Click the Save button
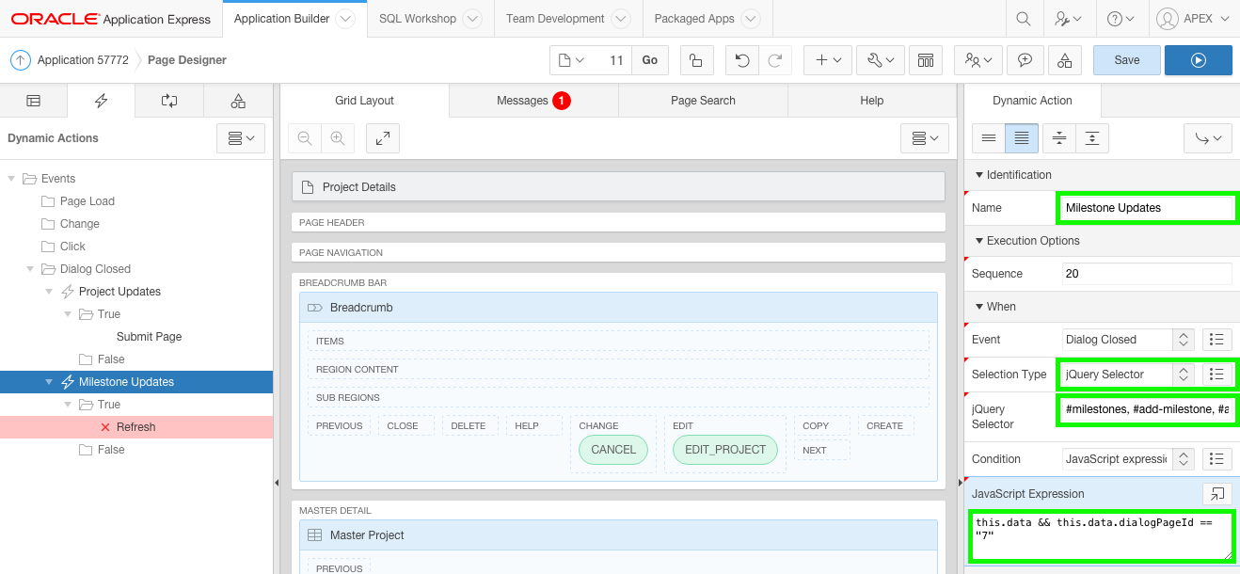 pyautogui.click(x=1126, y=60)
